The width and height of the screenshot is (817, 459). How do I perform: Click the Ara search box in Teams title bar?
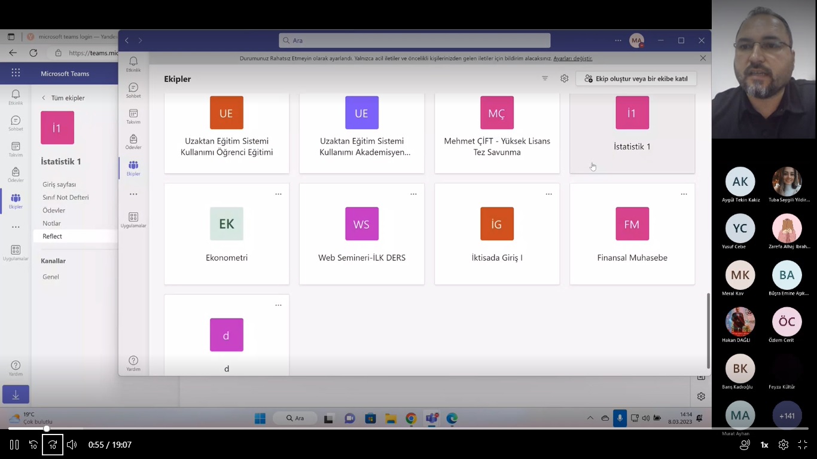click(x=414, y=41)
